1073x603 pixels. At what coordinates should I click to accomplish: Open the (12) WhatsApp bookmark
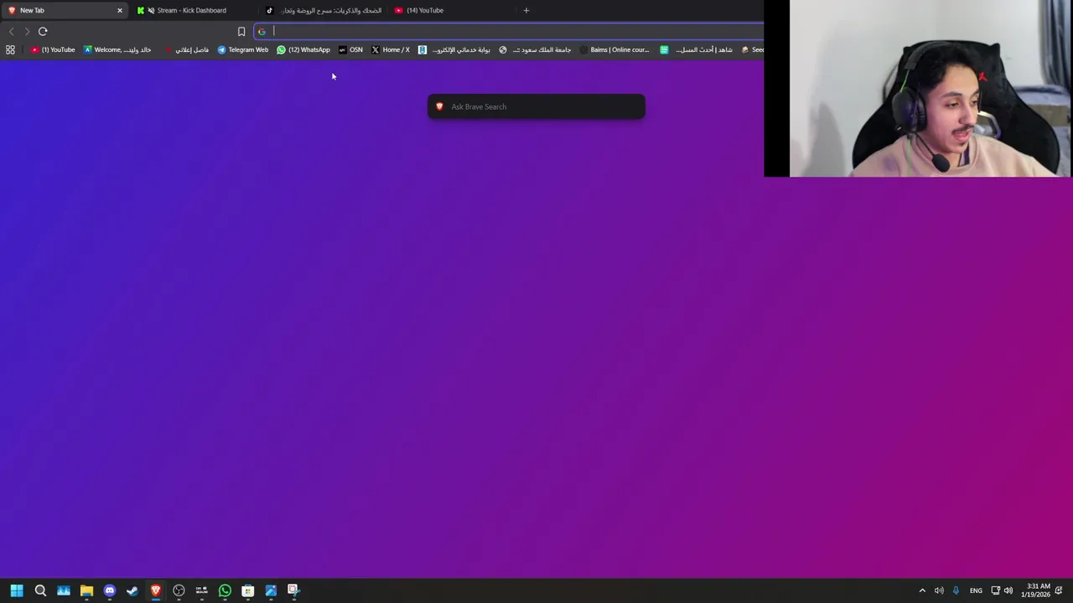pyautogui.click(x=303, y=49)
